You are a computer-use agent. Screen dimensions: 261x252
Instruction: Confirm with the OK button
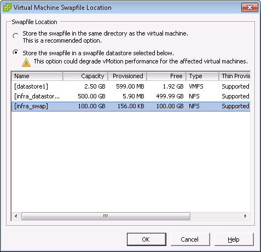tap(147, 239)
